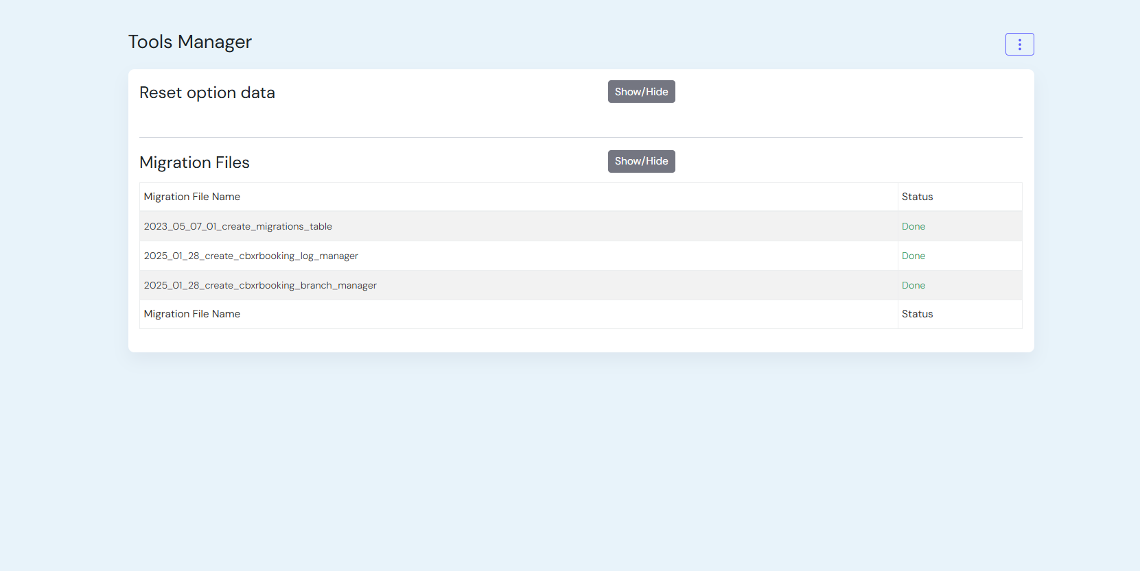The height and width of the screenshot is (571, 1140).
Task: Select the create_migrations_table migration row name
Action: click(x=237, y=226)
